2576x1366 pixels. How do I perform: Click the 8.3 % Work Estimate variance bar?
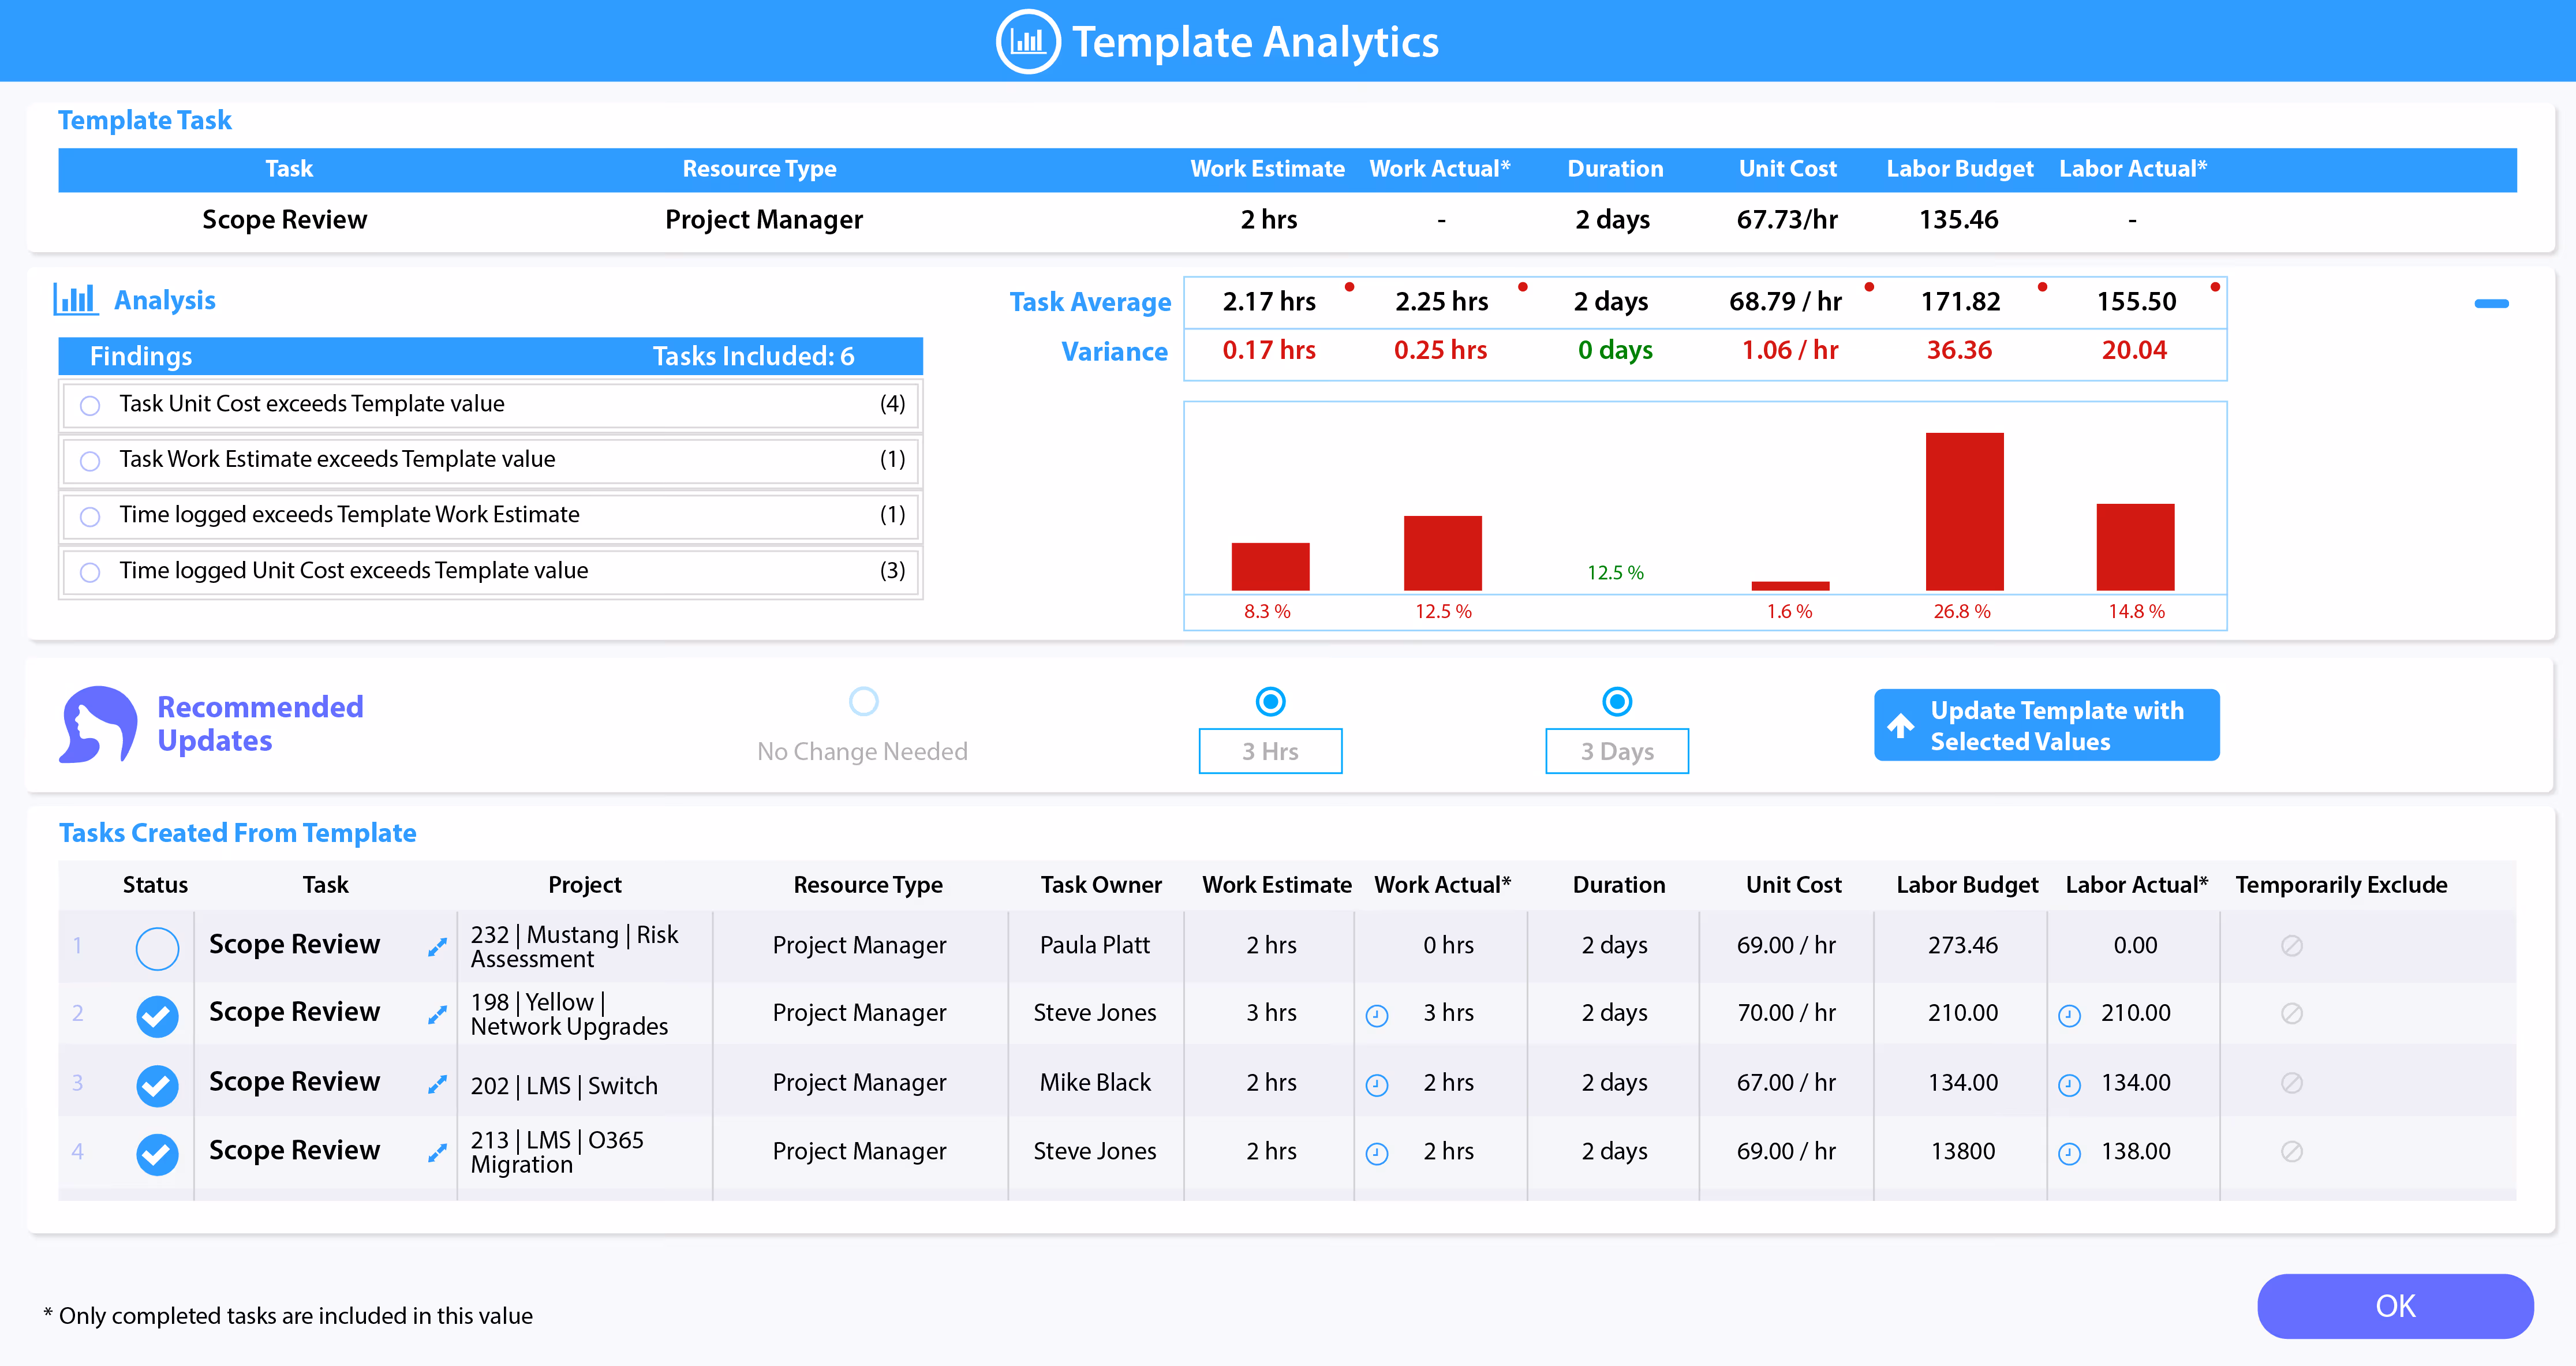[x=1270, y=566]
